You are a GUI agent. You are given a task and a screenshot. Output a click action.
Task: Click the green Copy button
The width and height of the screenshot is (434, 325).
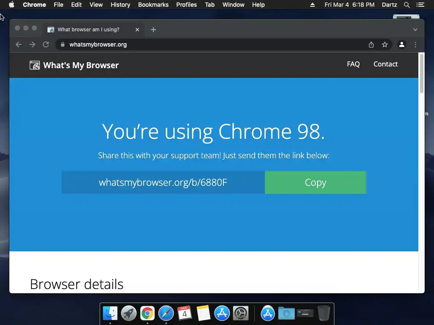315,182
